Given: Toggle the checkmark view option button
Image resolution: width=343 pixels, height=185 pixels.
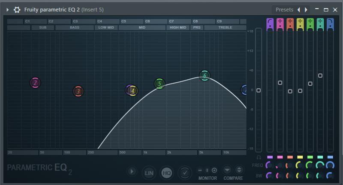Looking at the screenshot, I should click(185, 173).
